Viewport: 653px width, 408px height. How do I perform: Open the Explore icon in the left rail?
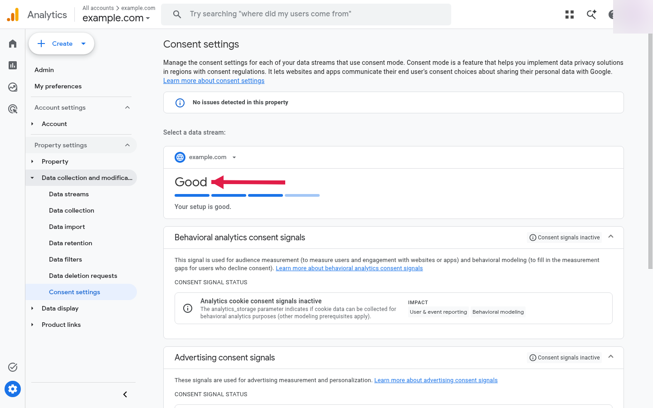click(13, 87)
